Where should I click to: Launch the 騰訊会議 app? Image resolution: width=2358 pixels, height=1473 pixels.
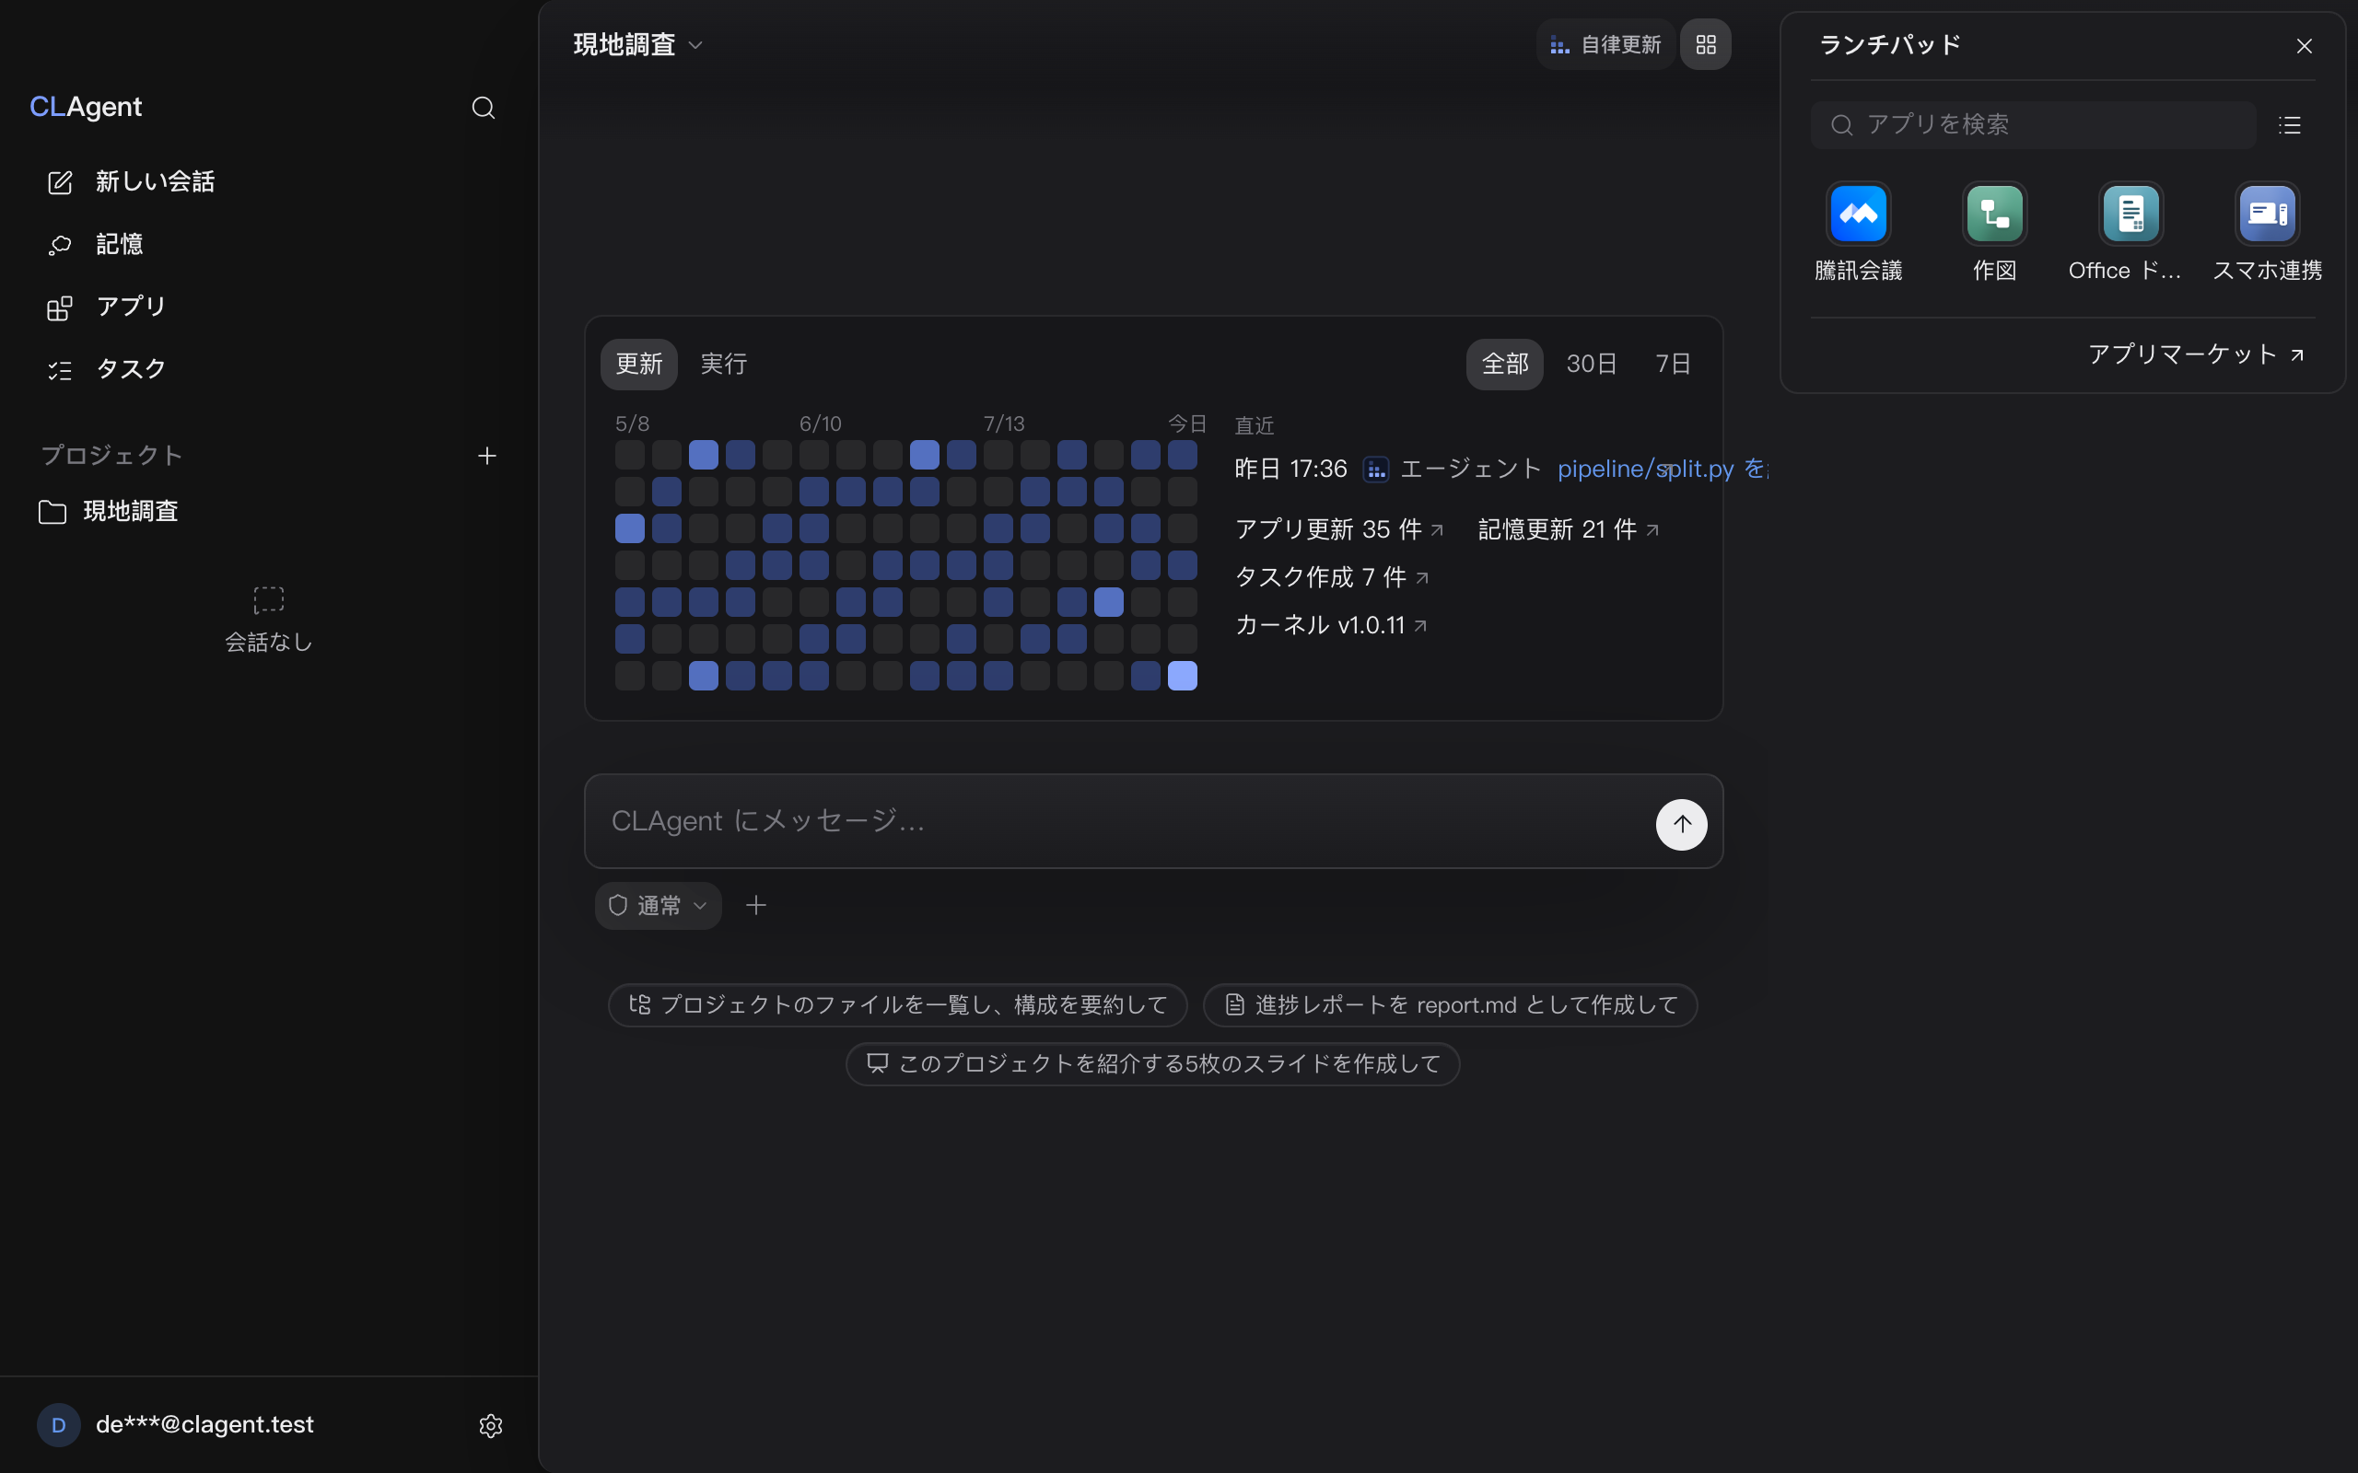(1858, 233)
